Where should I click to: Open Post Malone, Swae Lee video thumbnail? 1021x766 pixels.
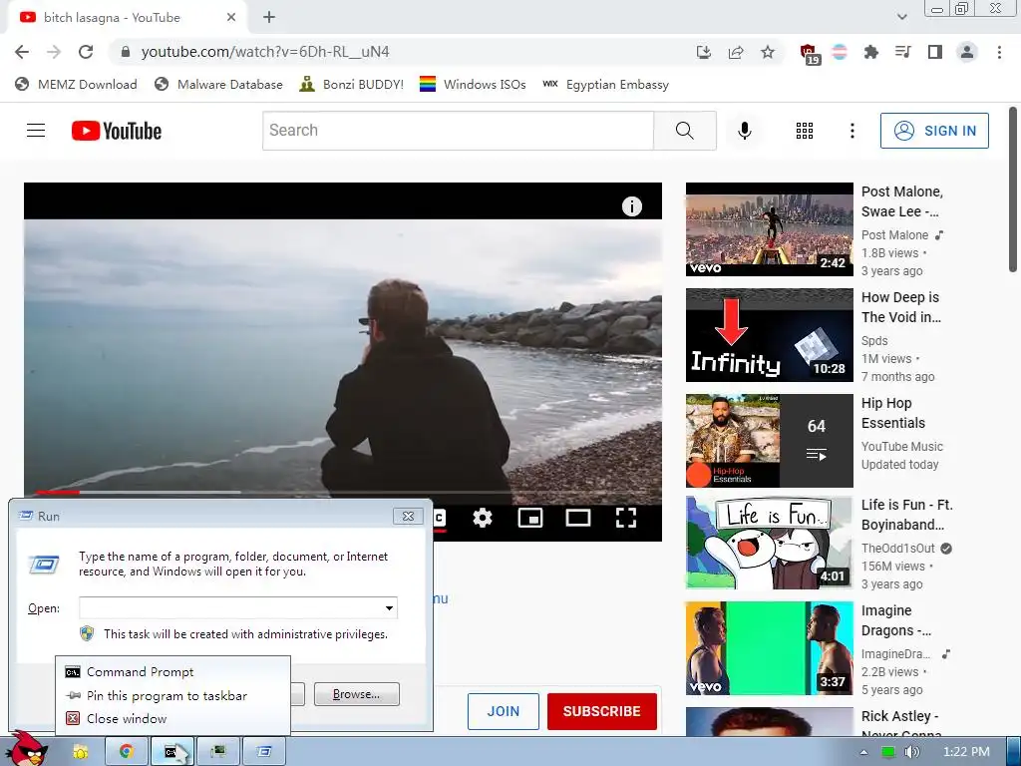[769, 229]
